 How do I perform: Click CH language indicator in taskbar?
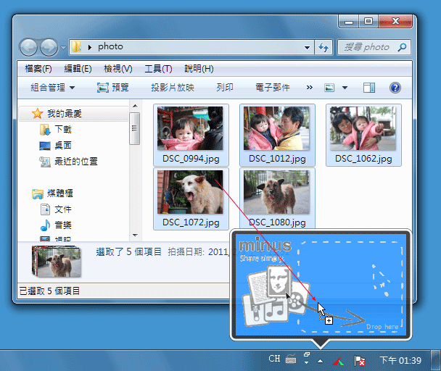click(x=274, y=359)
